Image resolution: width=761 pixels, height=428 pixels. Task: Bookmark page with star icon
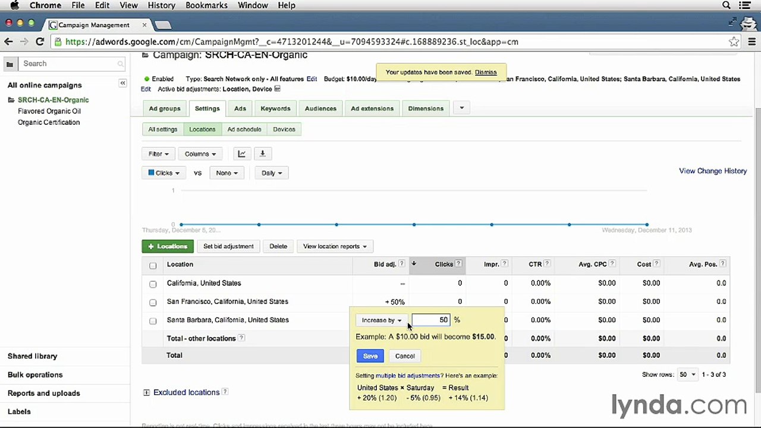[x=734, y=42]
